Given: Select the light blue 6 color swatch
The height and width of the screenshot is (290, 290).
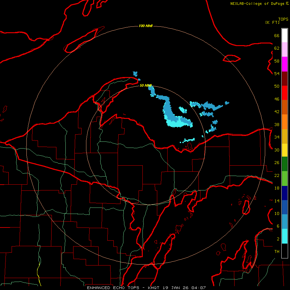Looking at the screenshot, I should coord(285,221).
